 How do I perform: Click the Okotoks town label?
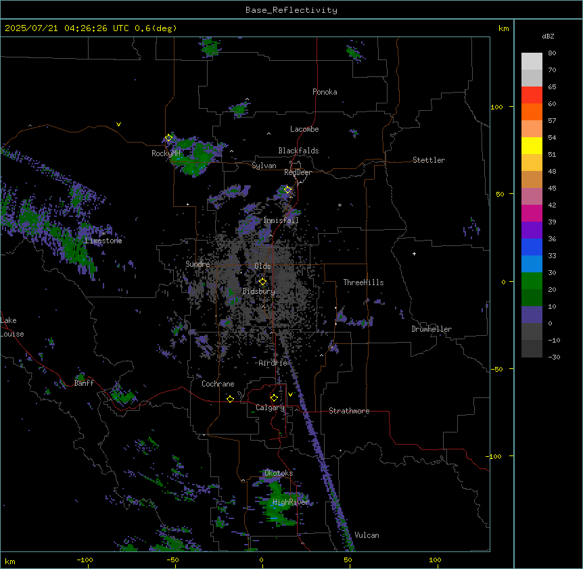coord(279,473)
